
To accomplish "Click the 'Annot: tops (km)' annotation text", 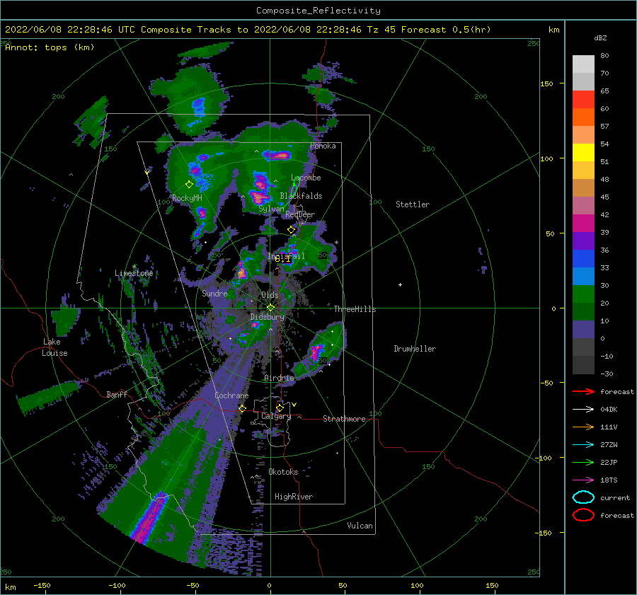I will tap(50, 47).
